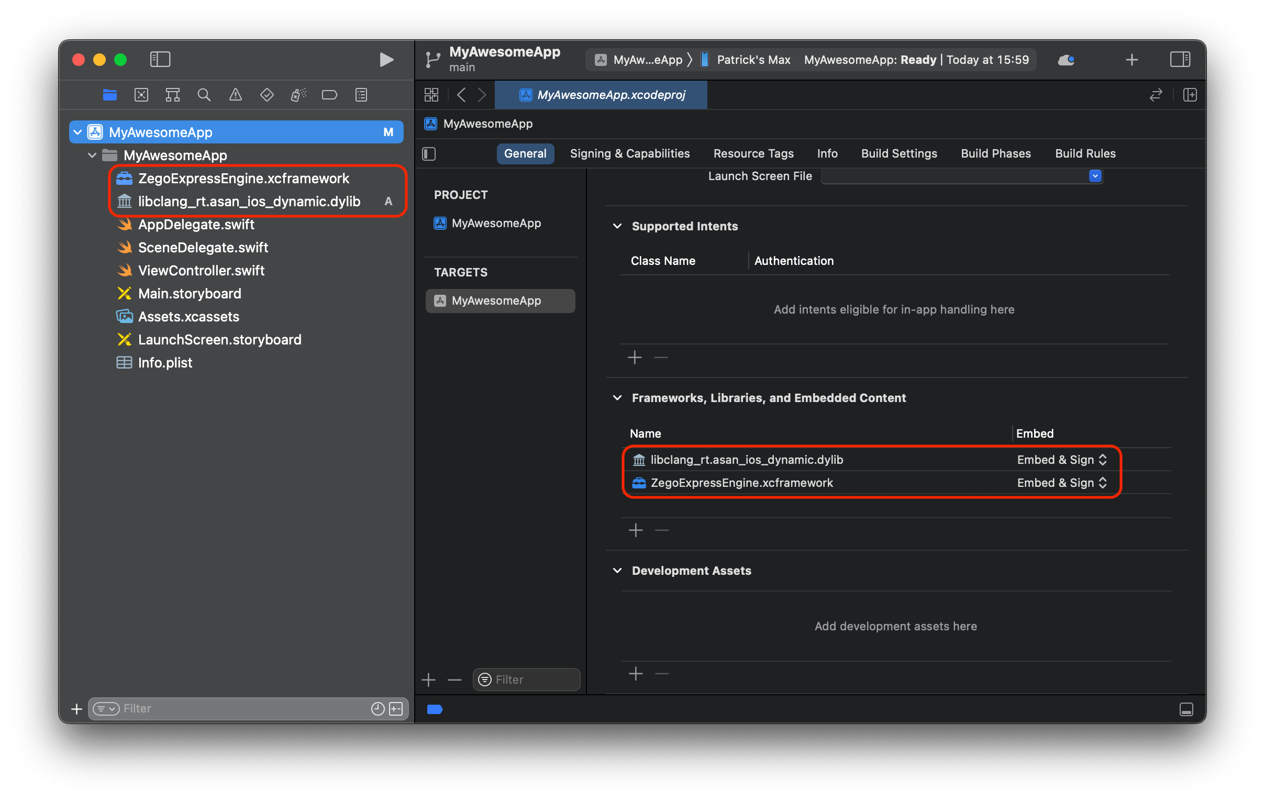Open the Build Rules tab
1265x801 pixels.
(1085, 154)
